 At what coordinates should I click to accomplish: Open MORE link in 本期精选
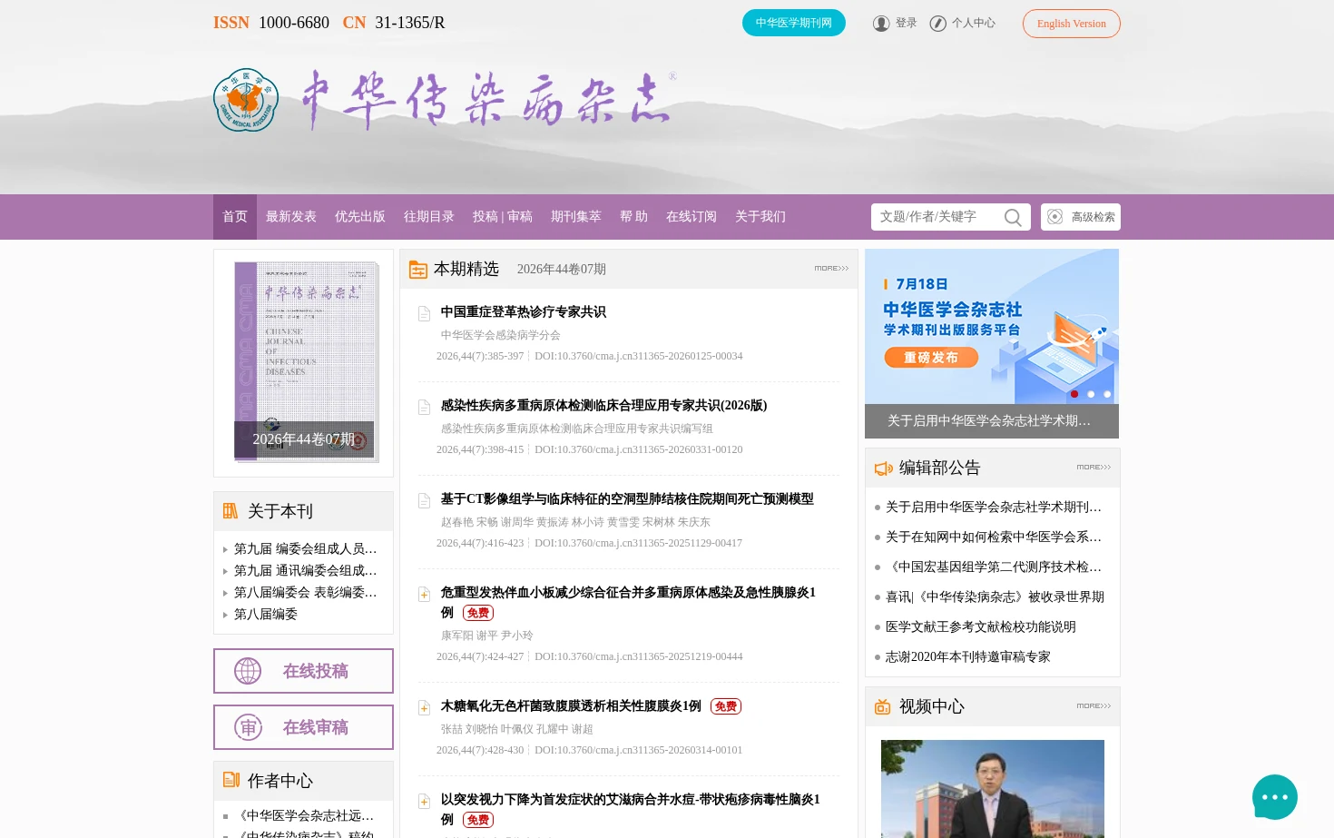(x=831, y=269)
